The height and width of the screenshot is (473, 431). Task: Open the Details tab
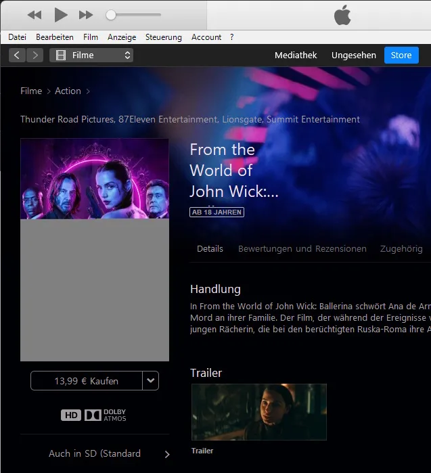coord(210,249)
